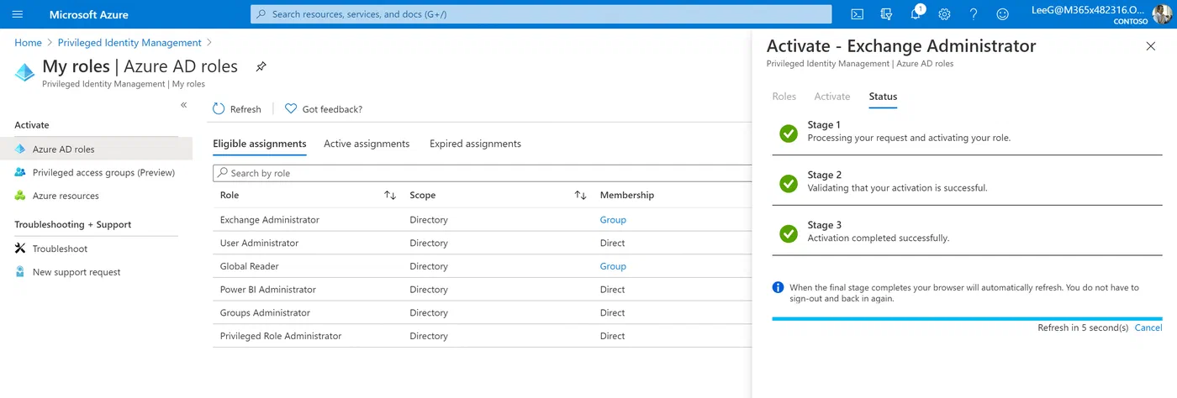Open the feedback smiley icon
Viewport: 1177px width, 398px height.
click(x=1002, y=14)
